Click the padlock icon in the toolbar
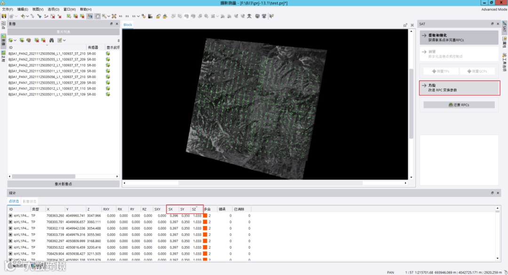 [158, 16]
